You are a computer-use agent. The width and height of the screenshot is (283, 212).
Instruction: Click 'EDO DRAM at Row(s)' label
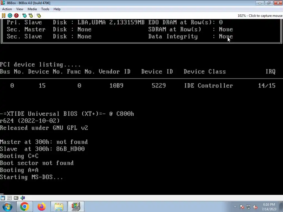180,22
